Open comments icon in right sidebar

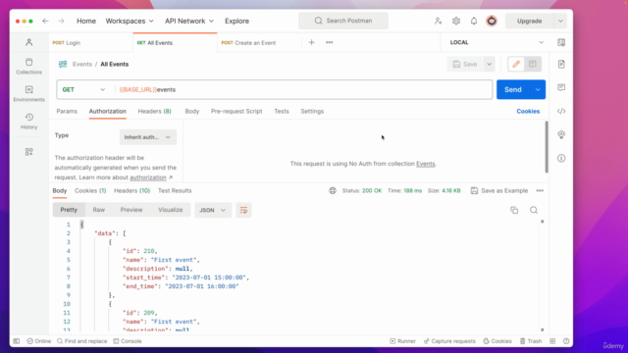pyautogui.click(x=561, y=87)
